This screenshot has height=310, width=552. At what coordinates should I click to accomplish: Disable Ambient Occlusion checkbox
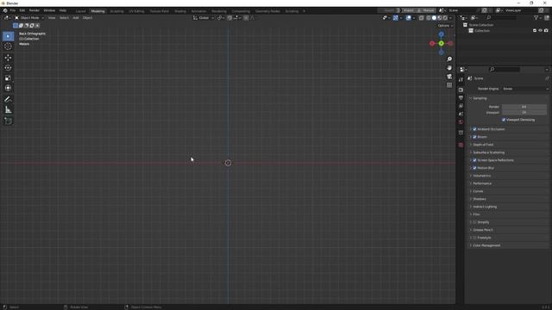(x=474, y=129)
